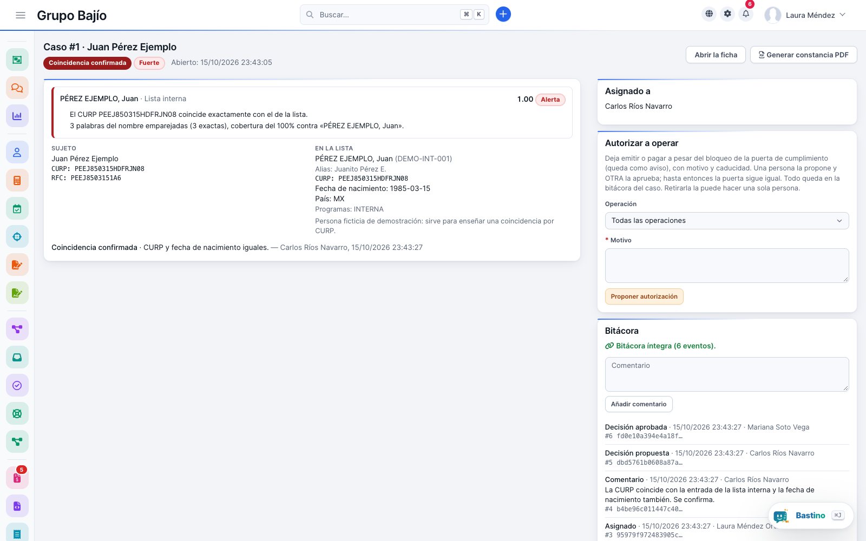The image size is (866, 541).
Task: Open the orange document signing icon in the sidebar
Action: coord(17,265)
